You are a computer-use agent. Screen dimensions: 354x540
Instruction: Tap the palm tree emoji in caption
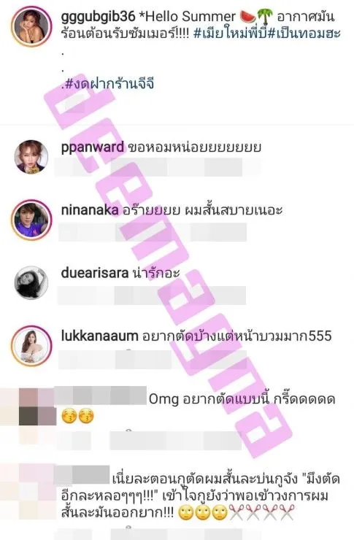tap(265, 17)
